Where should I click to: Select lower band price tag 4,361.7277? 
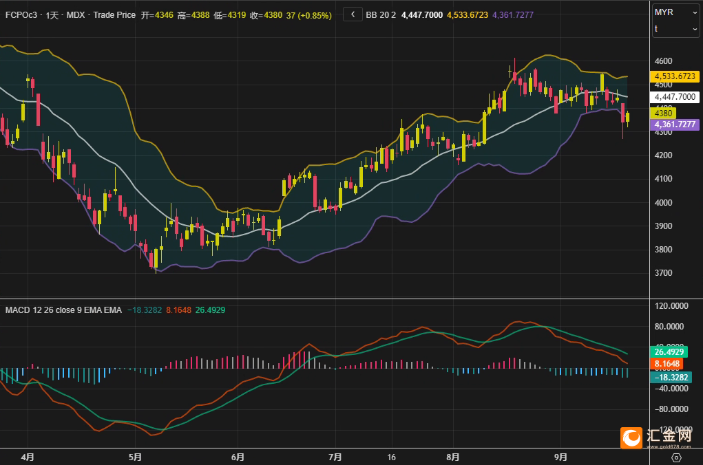(674, 125)
